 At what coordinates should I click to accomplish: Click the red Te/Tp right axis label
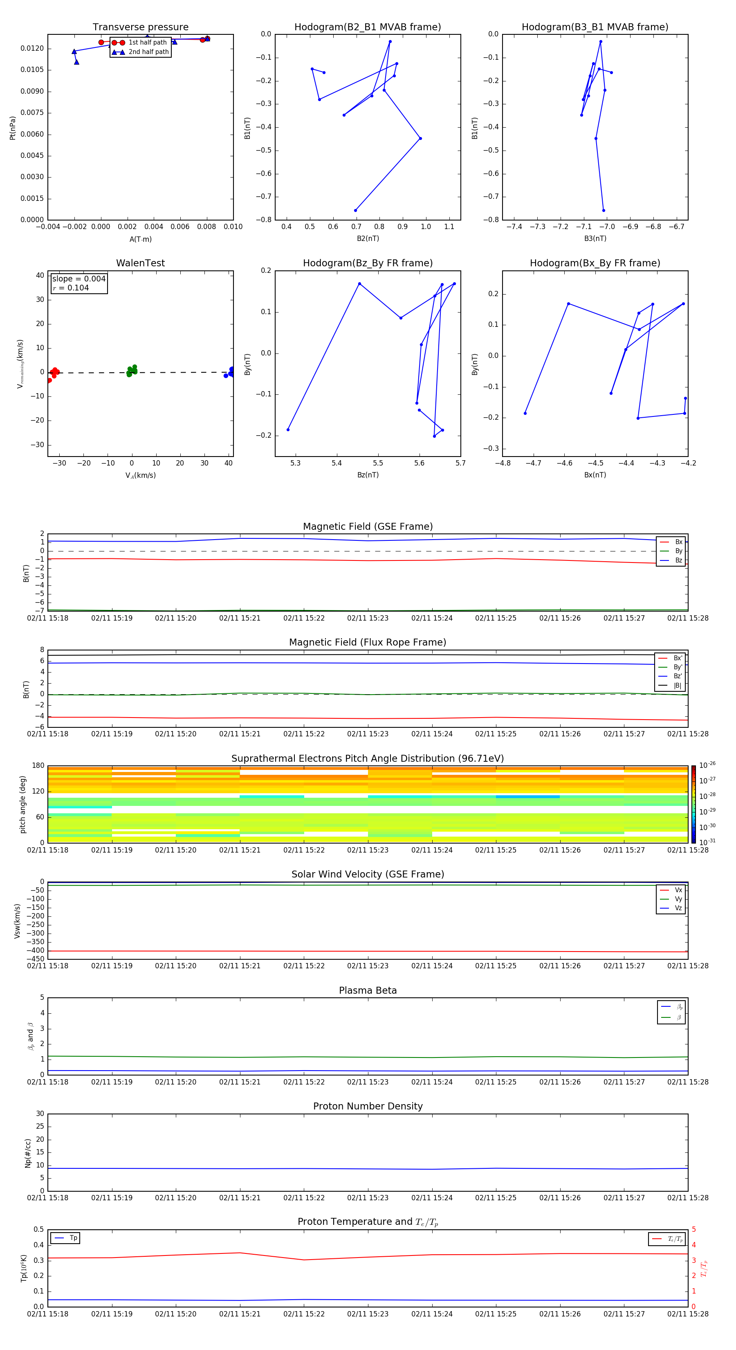704,1268
